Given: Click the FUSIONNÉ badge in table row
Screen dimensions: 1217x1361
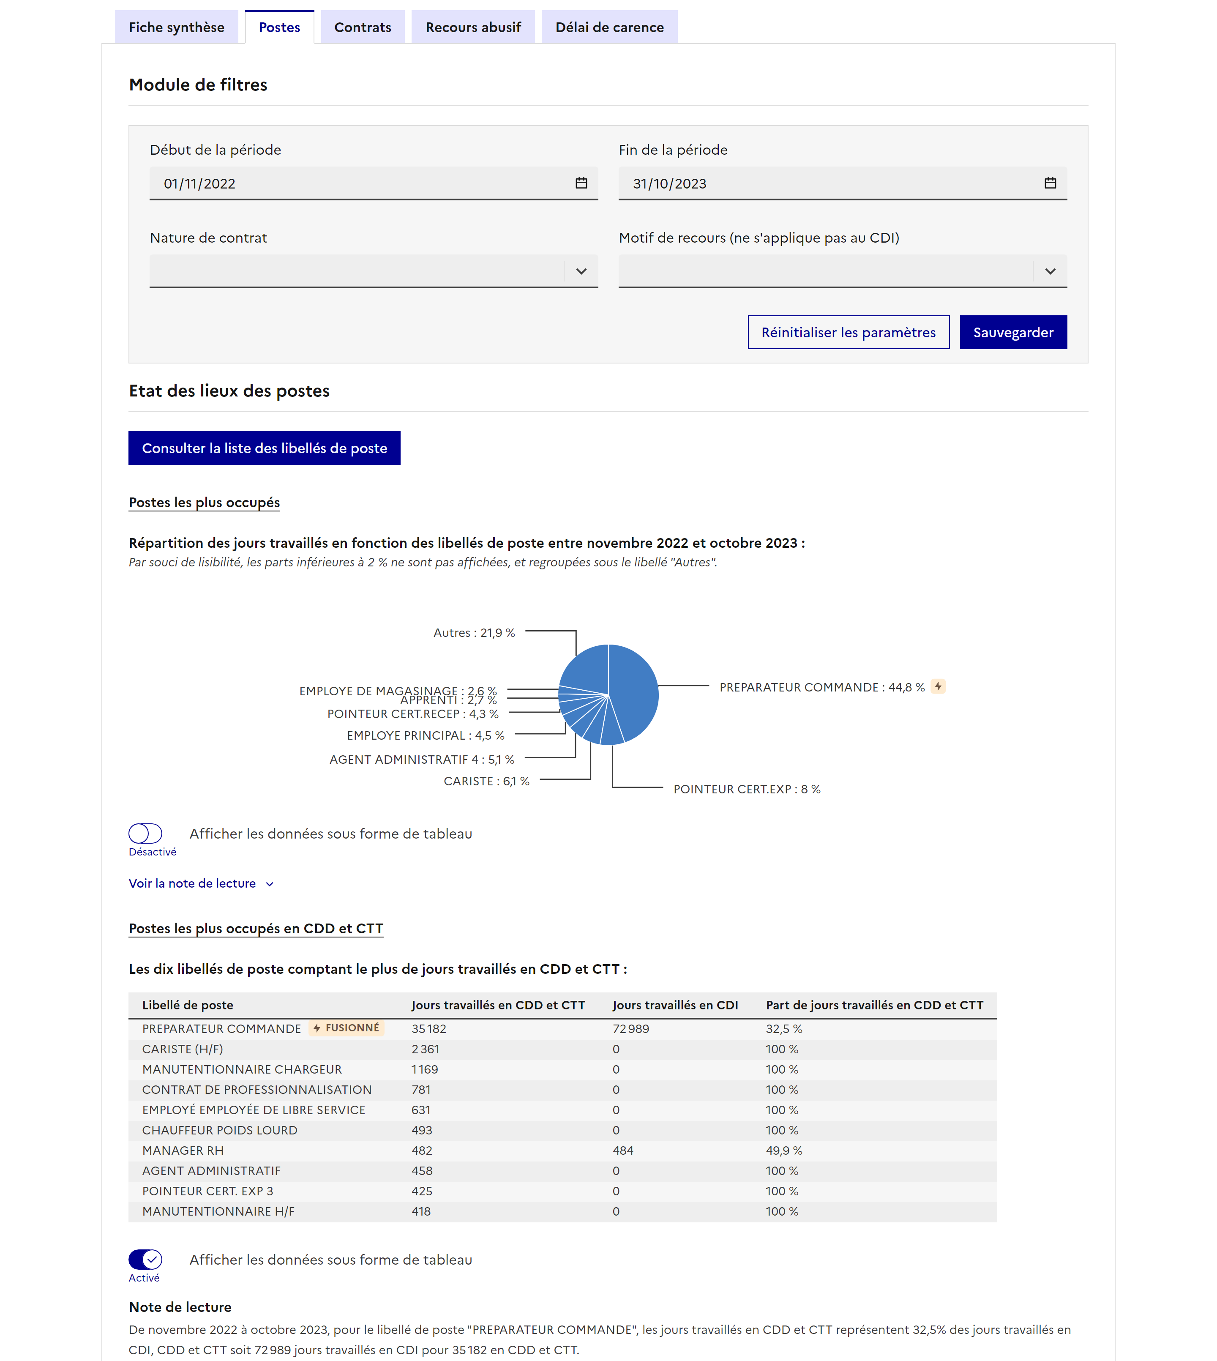Looking at the screenshot, I should (347, 1028).
